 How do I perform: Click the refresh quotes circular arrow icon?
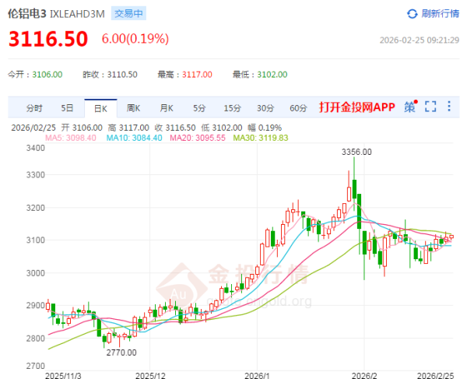click(413, 14)
